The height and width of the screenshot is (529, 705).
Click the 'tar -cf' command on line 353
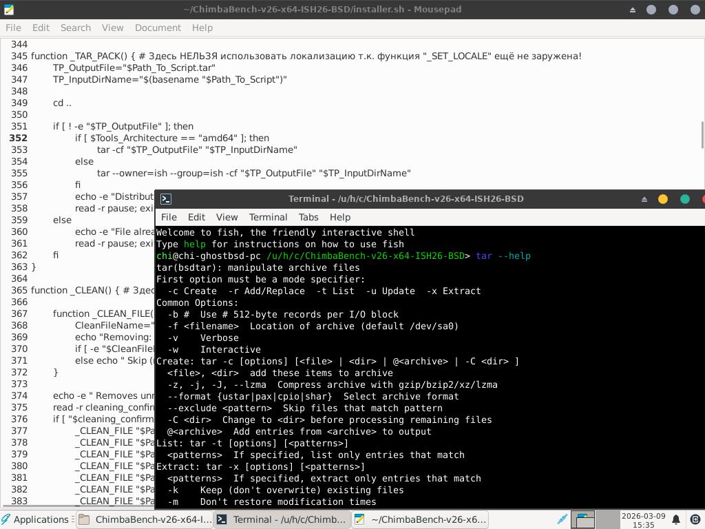197,149
